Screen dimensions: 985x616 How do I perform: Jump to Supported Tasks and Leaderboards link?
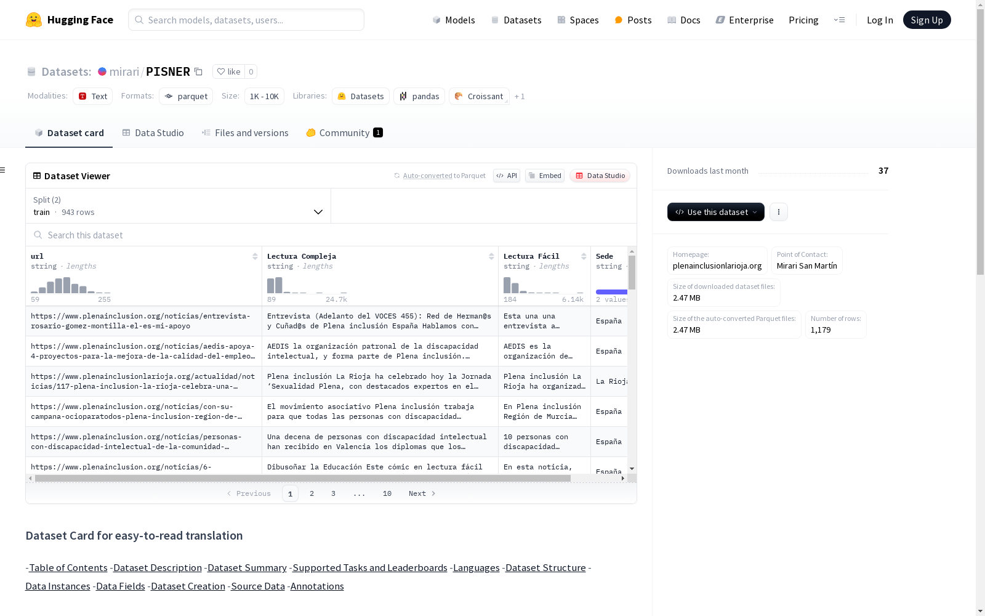click(x=370, y=568)
